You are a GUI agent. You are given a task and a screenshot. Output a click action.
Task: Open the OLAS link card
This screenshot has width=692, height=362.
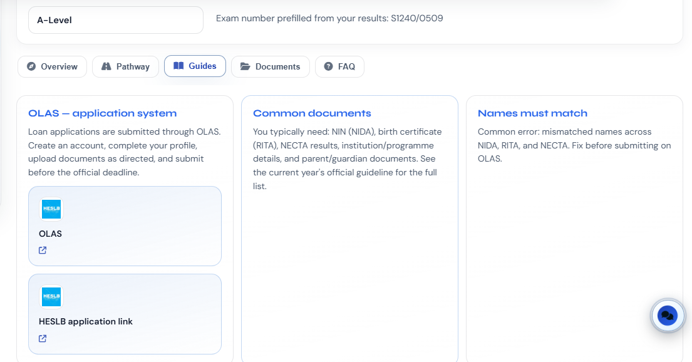pyautogui.click(x=125, y=226)
